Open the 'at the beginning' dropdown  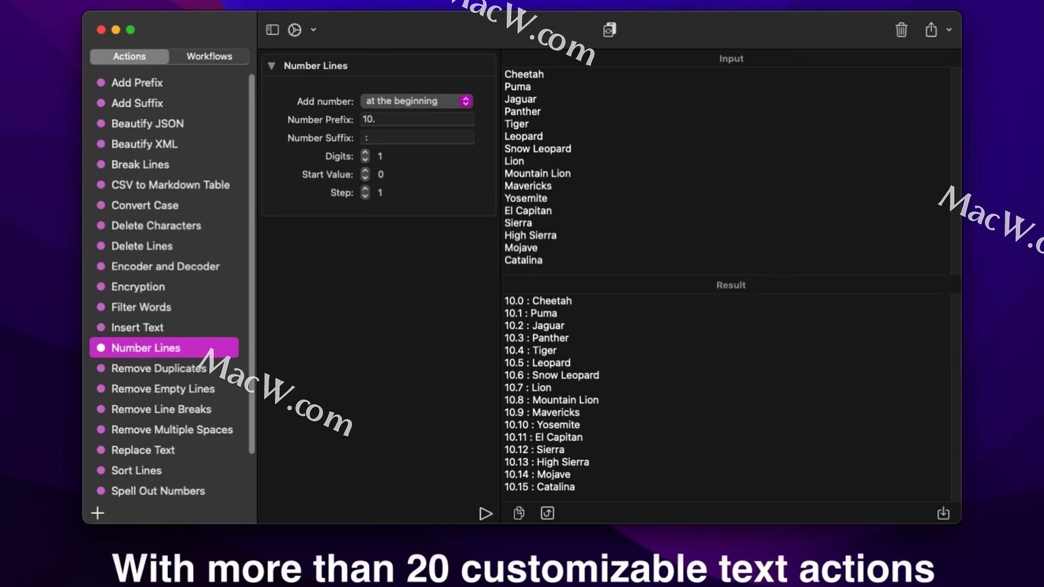pos(417,101)
